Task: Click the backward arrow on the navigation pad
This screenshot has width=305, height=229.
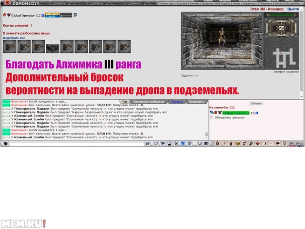Action: pyautogui.click(x=281, y=33)
